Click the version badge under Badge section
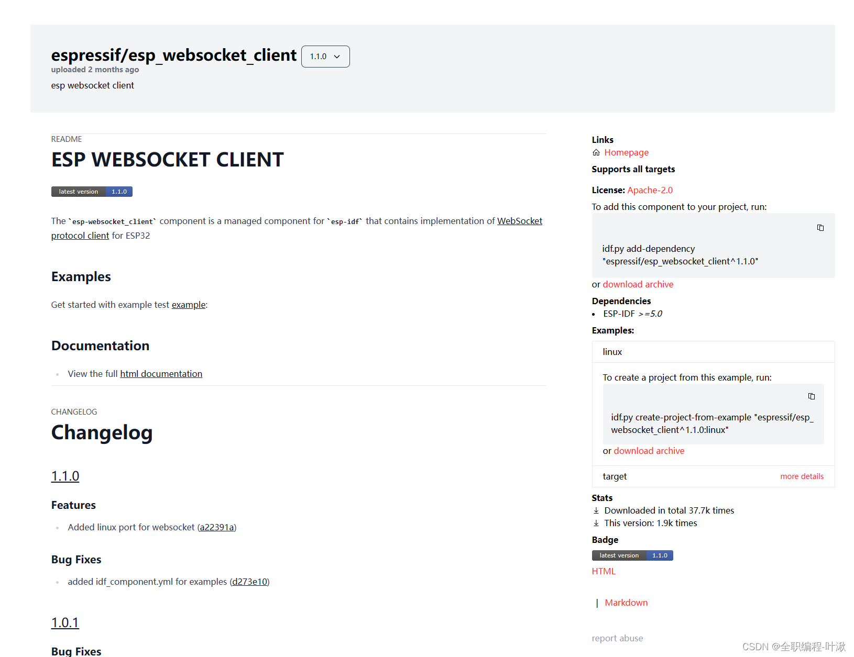The width and height of the screenshot is (854, 657). pyautogui.click(x=632, y=555)
